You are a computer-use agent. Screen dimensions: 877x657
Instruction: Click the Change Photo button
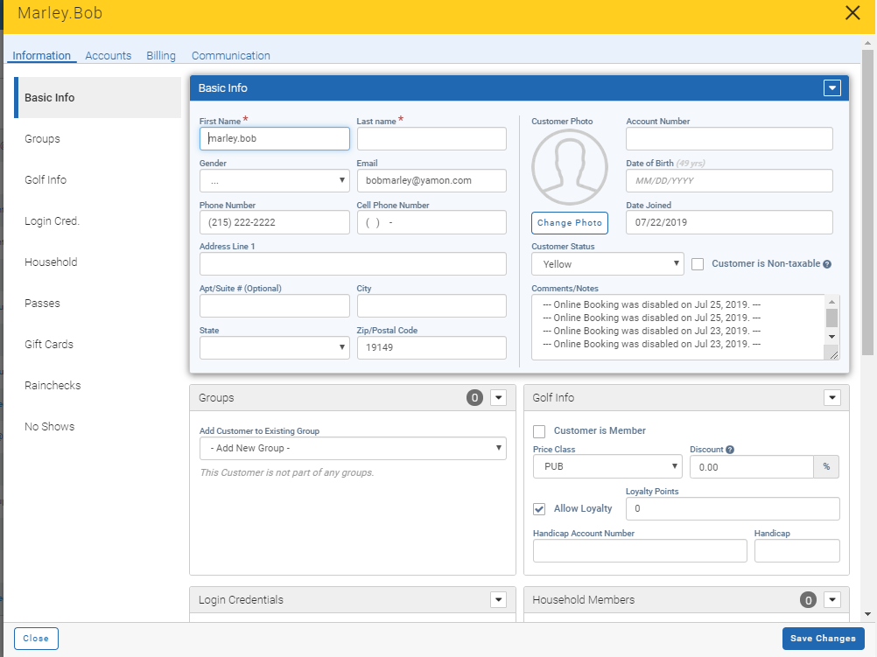point(570,223)
